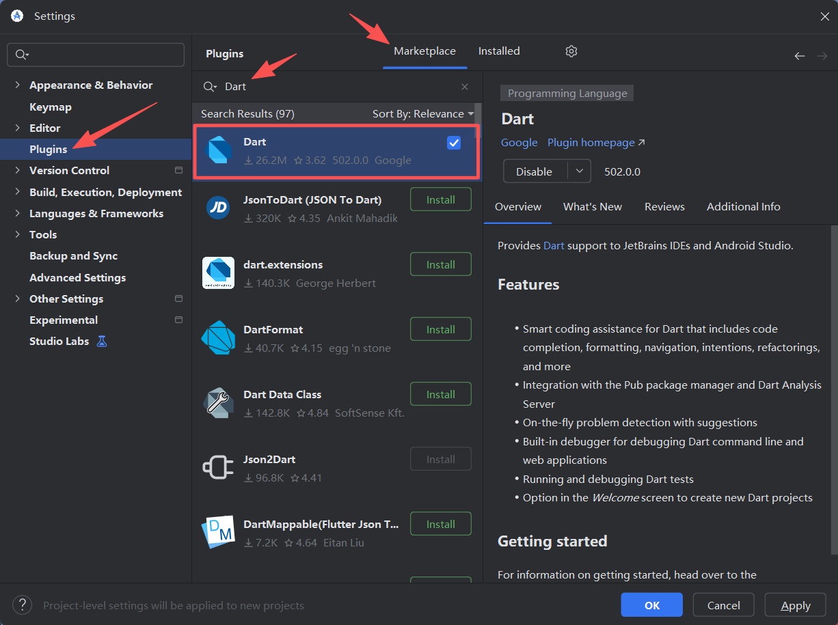Select Backup and Sync settings

tap(74, 255)
